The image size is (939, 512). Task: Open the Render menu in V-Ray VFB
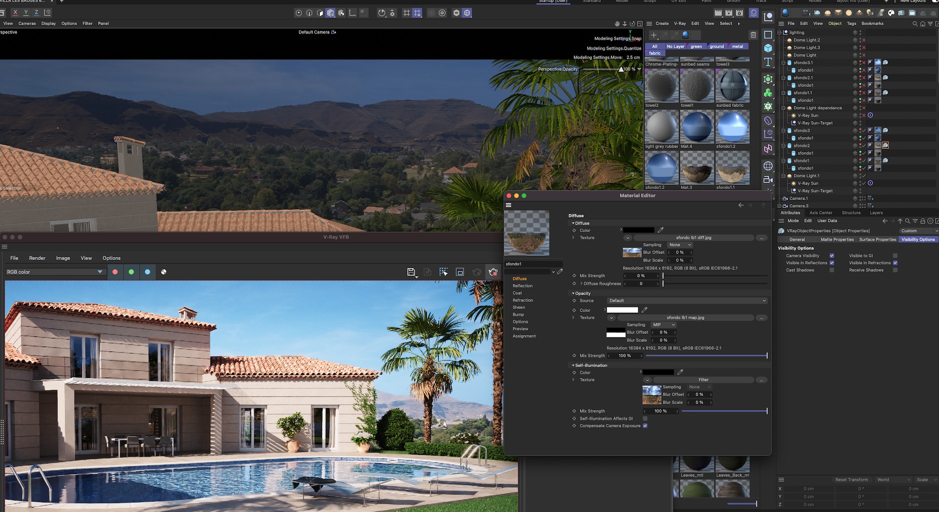point(37,258)
